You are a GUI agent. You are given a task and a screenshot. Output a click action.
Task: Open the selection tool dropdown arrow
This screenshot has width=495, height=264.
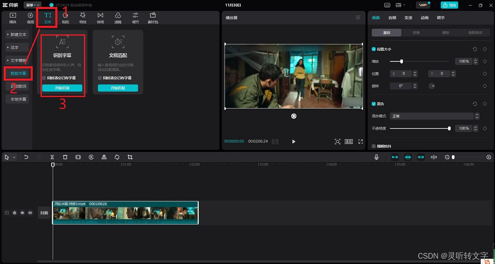(x=14, y=157)
